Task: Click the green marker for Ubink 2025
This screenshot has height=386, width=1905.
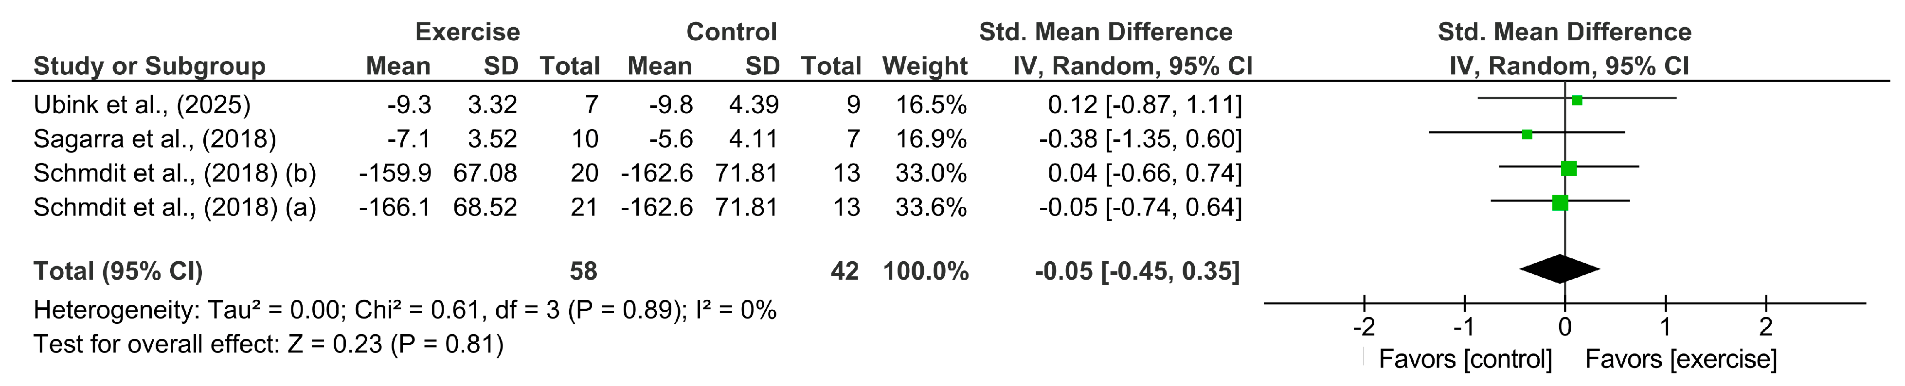Action: (1577, 101)
